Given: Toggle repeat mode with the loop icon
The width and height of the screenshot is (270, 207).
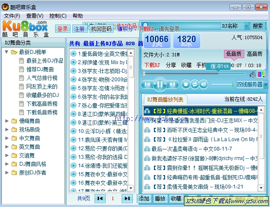Looking at the screenshot, I should 195,84.
